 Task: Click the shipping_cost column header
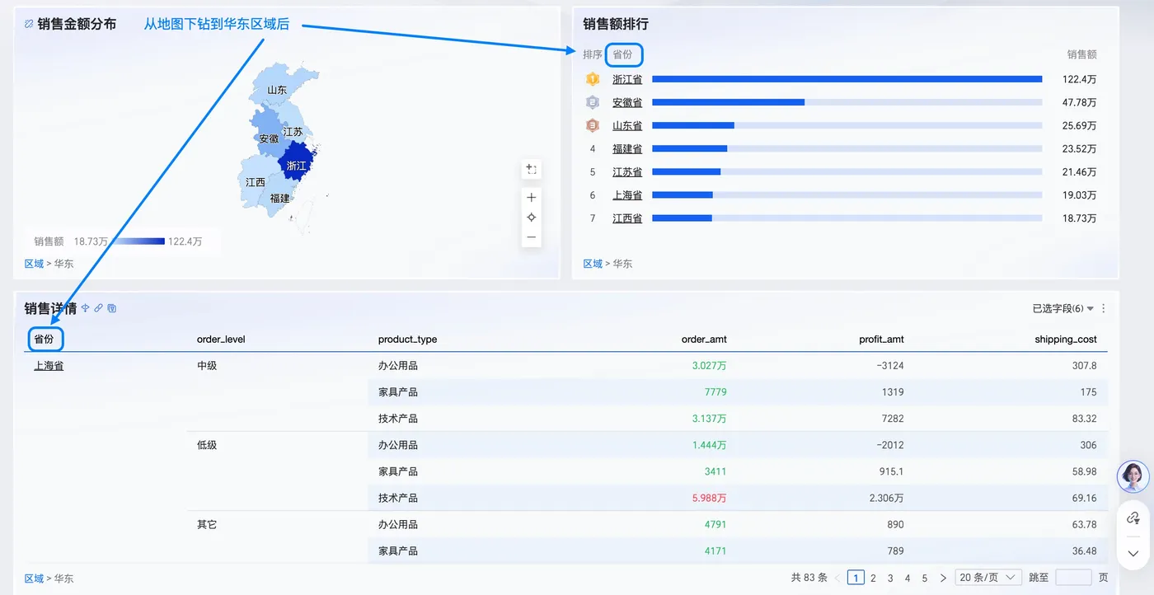pos(1066,340)
